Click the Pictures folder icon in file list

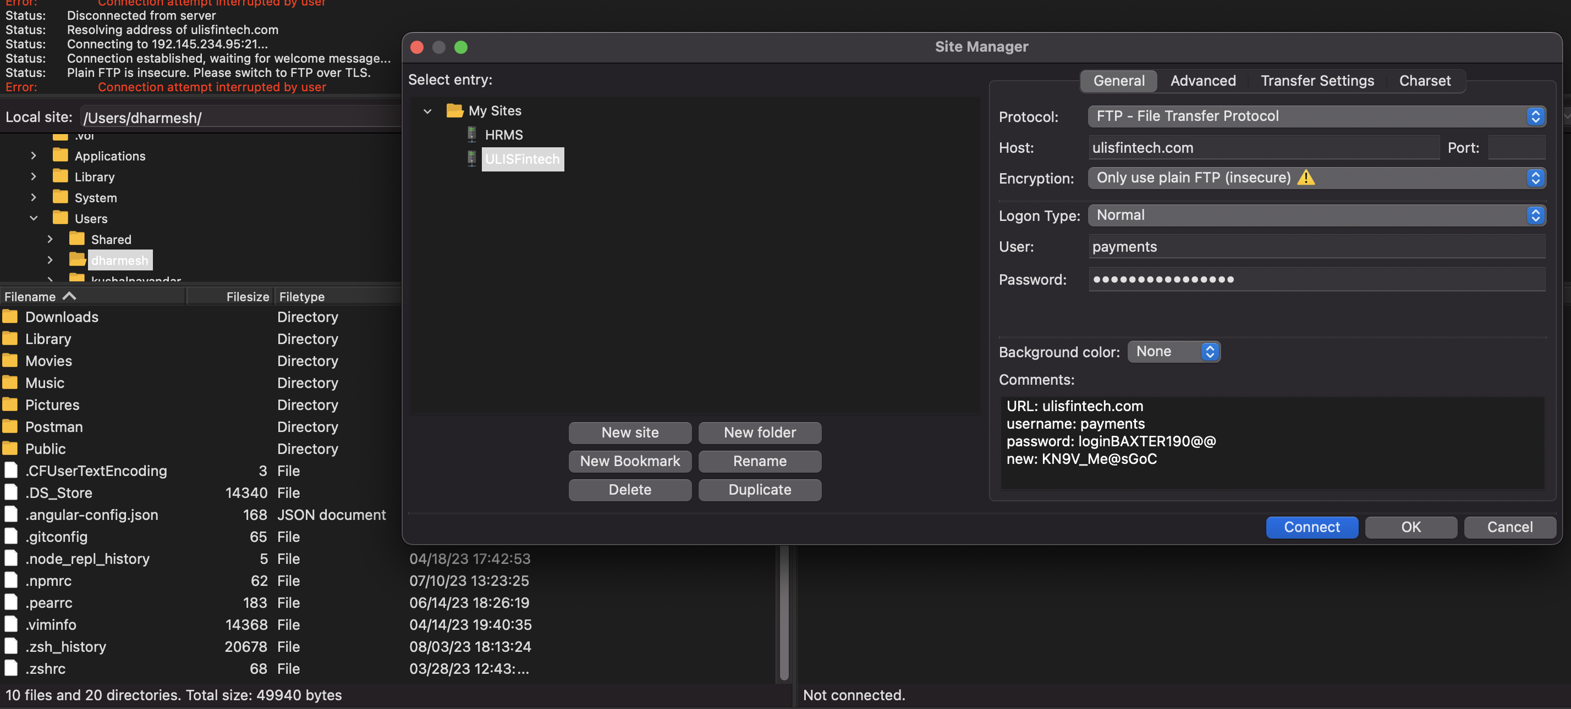coord(10,405)
